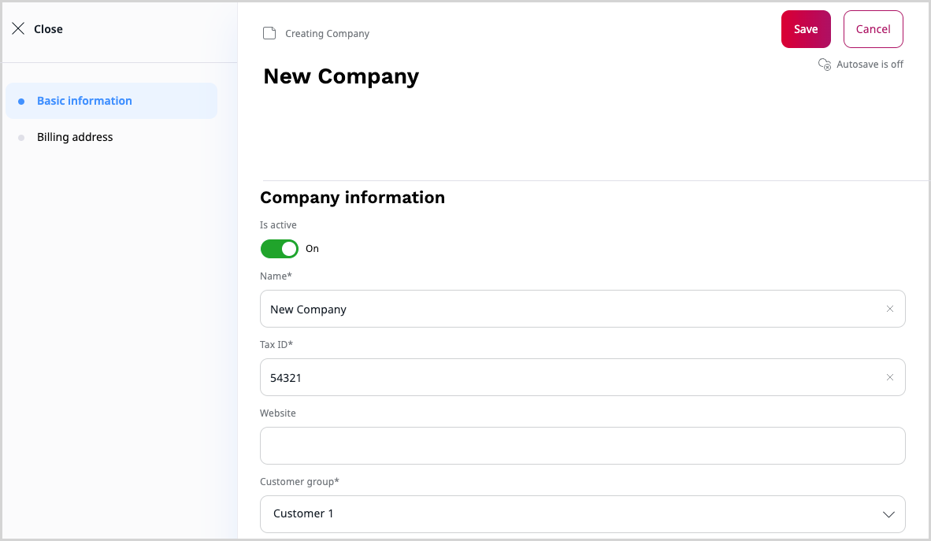Expand Customer group using the chevron arrow

click(888, 514)
